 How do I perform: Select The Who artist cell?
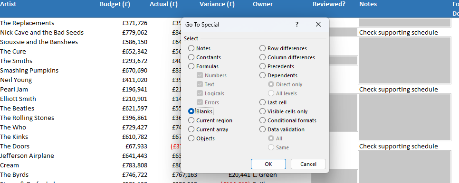(13, 127)
